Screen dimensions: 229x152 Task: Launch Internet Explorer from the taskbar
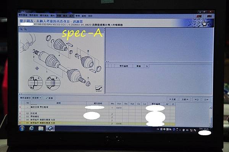pos(31,128)
